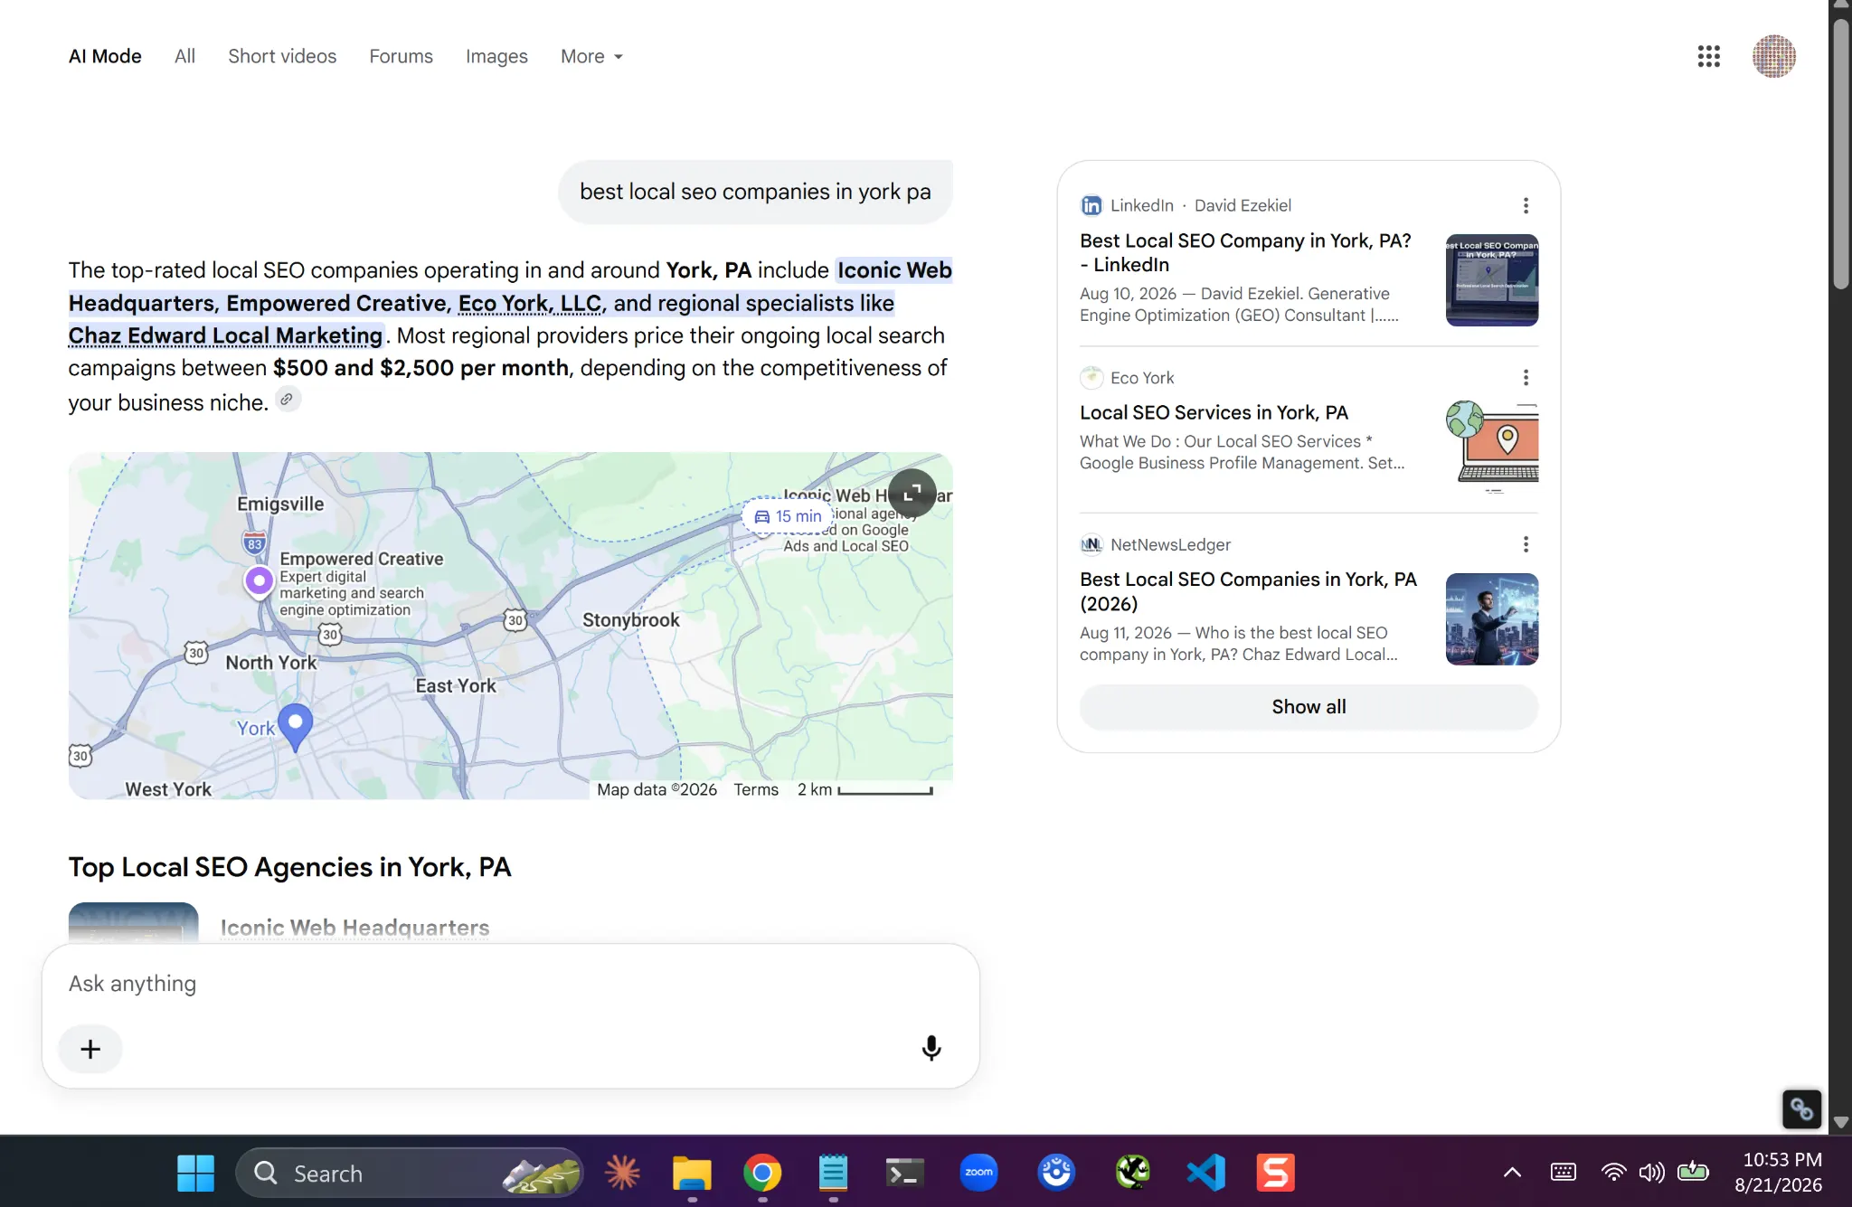The width and height of the screenshot is (1852, 1207).
Task: Open the Eco York laptop thumbnail
Action: [x=1491, y=447]
